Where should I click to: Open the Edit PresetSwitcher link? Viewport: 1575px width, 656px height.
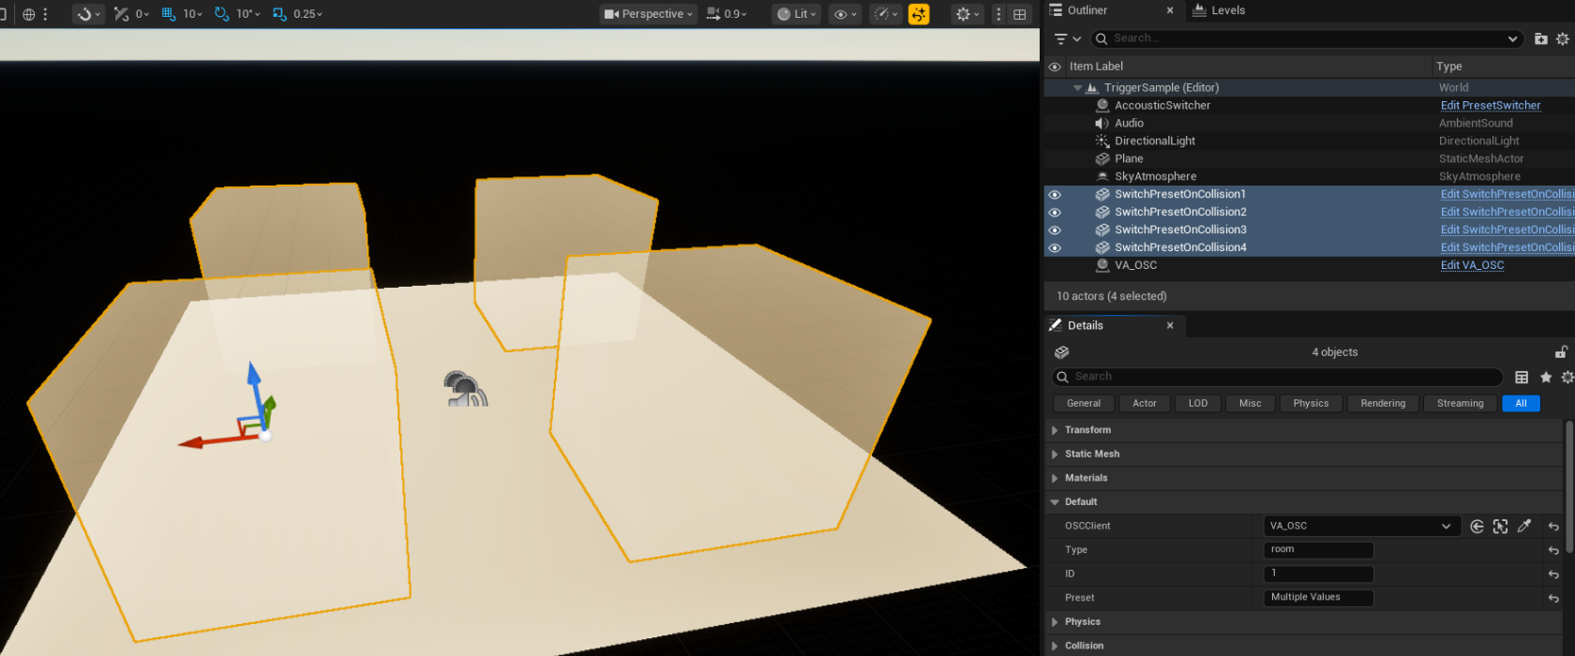[x=1490, y=106]
